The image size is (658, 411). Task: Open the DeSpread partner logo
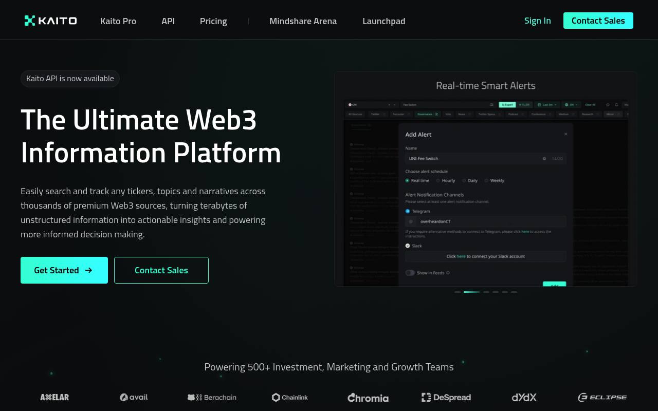tap(446, 397)
